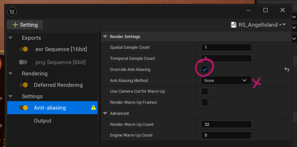Image resolution: width=297 pixels, height=147 pixels.
Task: Disable the Deferred Rendering toggle switch
Action: click(x=23, y=85)
